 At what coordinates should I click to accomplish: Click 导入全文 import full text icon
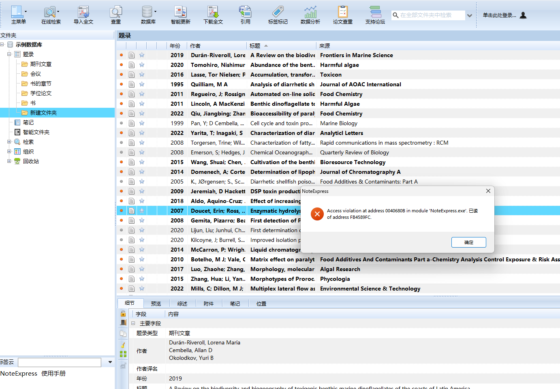(83, 12)
